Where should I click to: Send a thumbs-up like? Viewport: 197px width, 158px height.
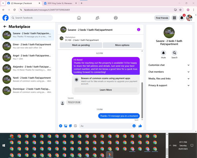(140, 126)
